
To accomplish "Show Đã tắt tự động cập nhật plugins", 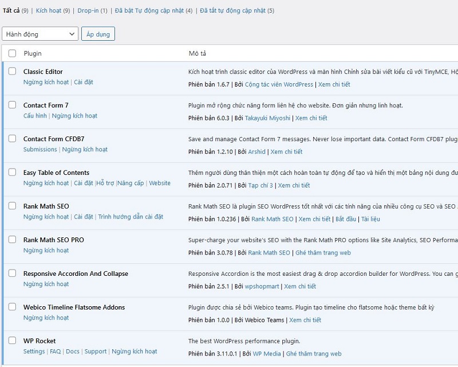I will (x=237, y=10).
